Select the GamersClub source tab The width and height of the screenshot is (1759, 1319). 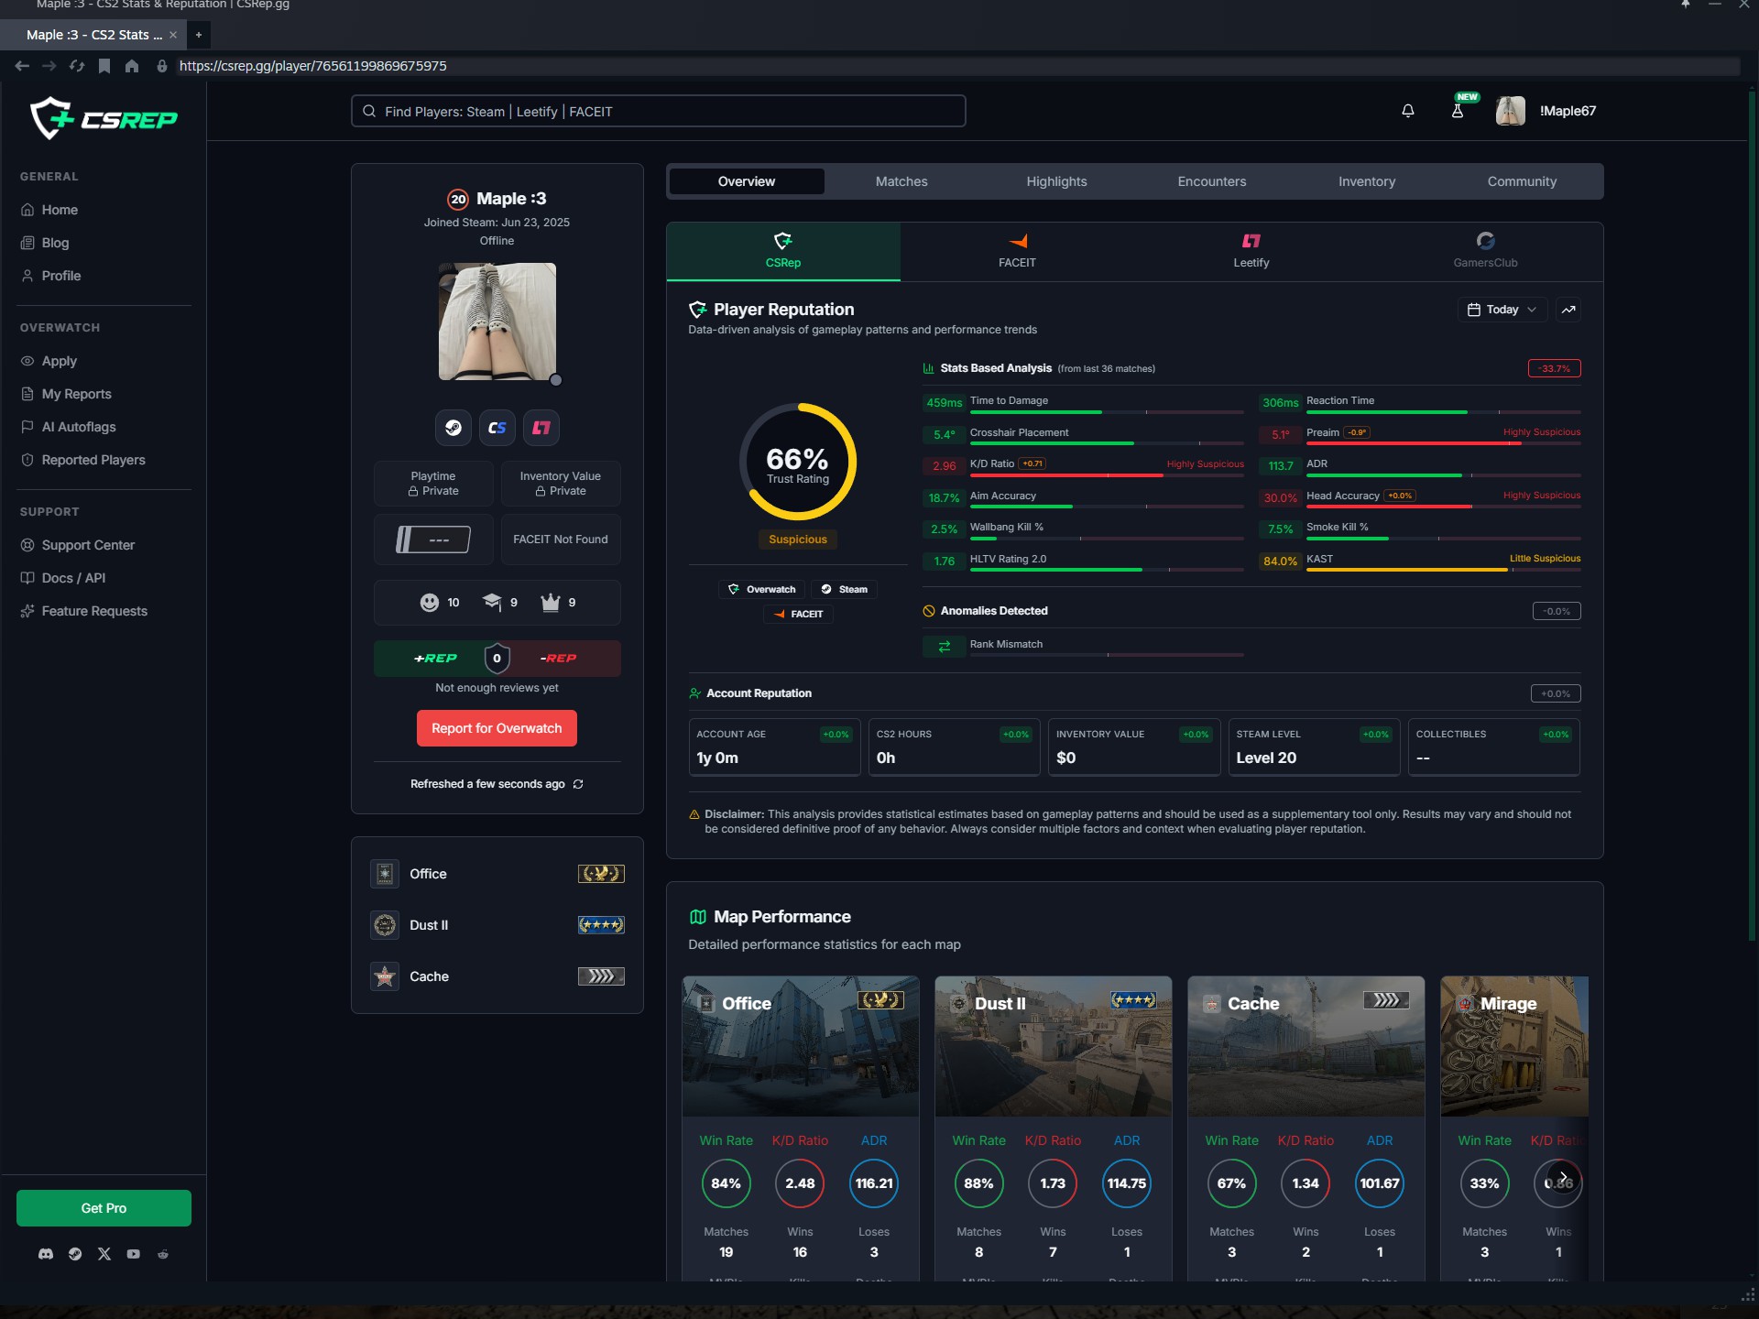click(x=1485, y=251)
